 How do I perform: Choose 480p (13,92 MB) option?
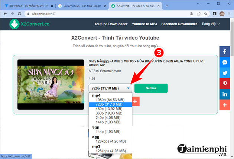pyautogui.click(x=110, y=109)
